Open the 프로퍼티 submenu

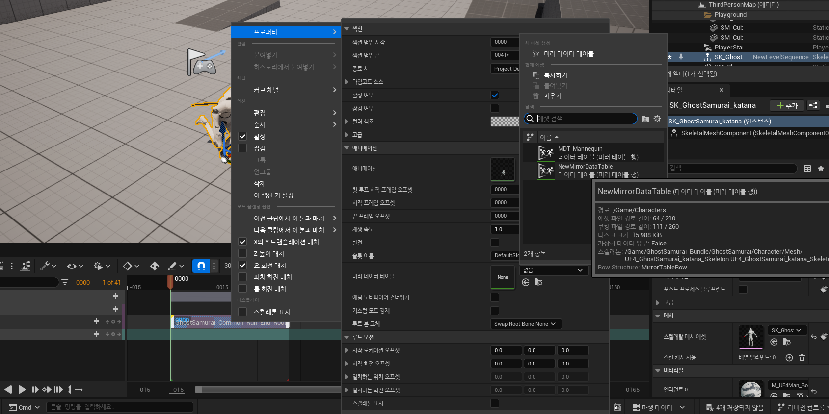286,32
